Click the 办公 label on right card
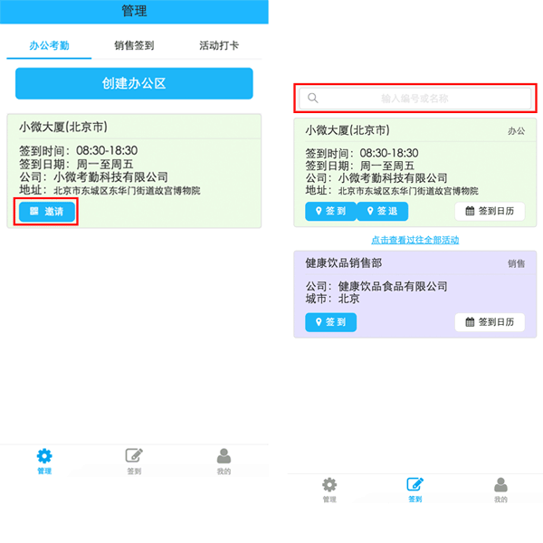This screenshot has height=543, width=543. point(516,131)
